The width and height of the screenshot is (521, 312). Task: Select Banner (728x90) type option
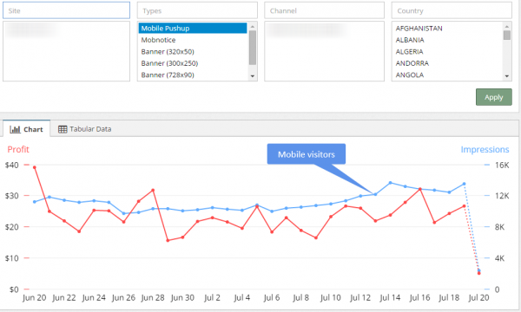[x=193, y=75]
